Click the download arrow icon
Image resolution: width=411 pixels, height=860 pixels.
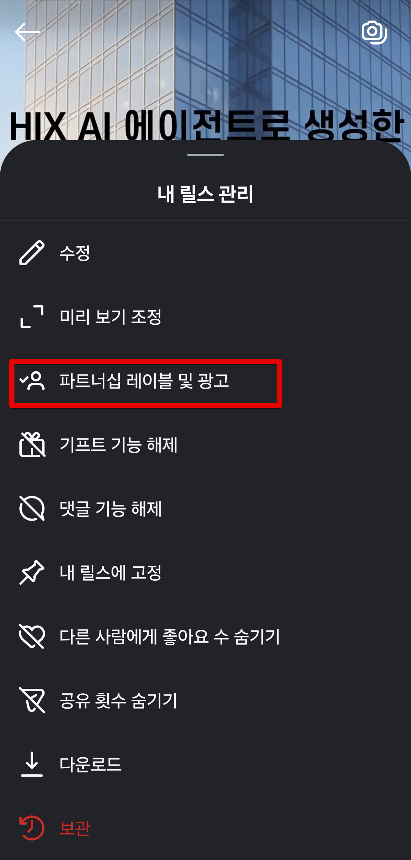32,764
